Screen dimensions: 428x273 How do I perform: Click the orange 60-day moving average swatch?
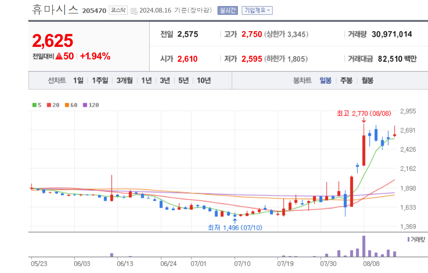pos(67,105)
